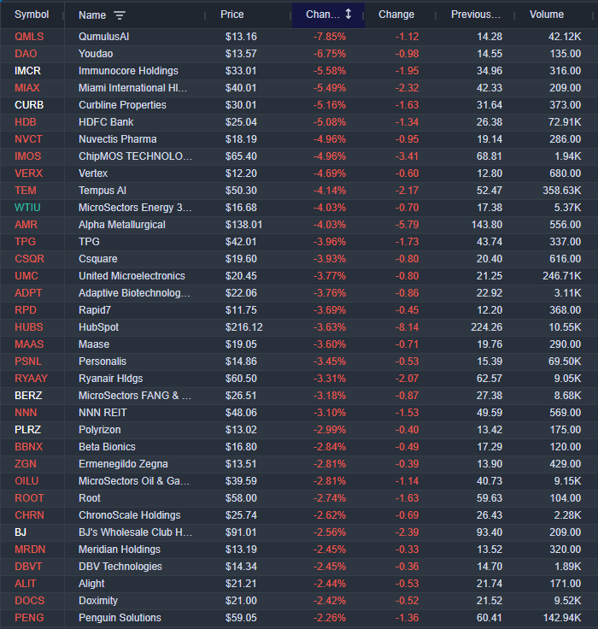Image resolution: width=598 pixels, height=629 pixels.
Task: Click the Tempus AI name cell
Action: (x=103, y=191)
